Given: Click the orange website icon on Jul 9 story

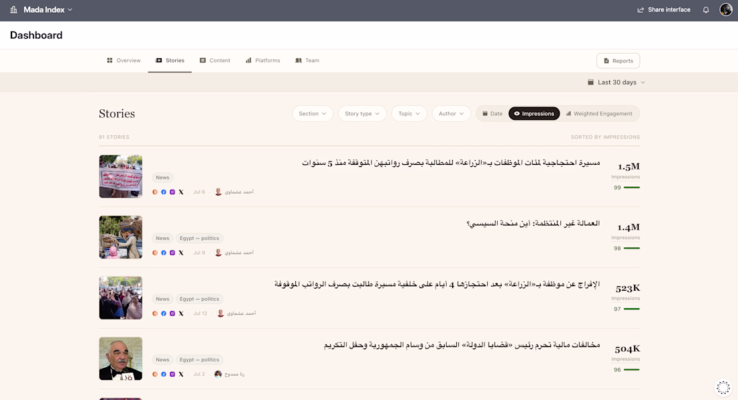Looking at the screenshot, I should click(x=155, y=253).
